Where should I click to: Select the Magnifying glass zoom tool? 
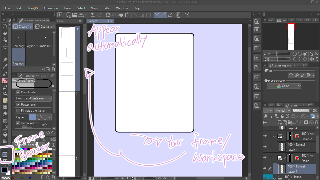coord(5,27)
